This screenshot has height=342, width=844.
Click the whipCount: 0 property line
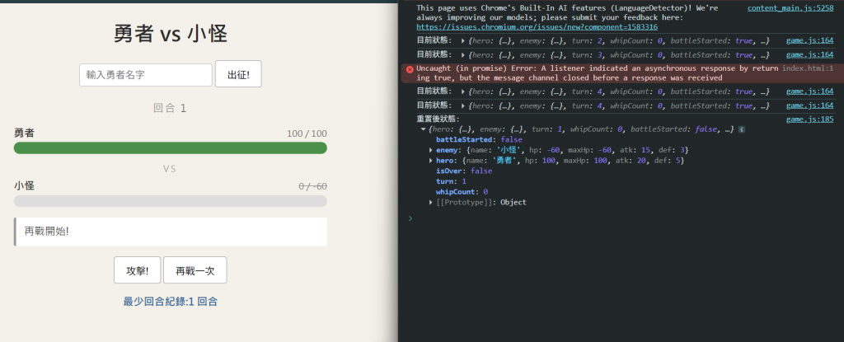click(462, 192)
